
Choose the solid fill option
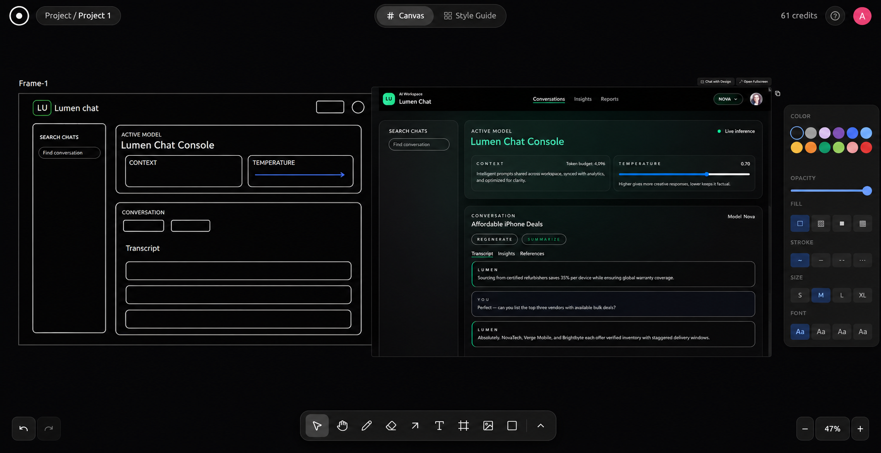[842, 224]
